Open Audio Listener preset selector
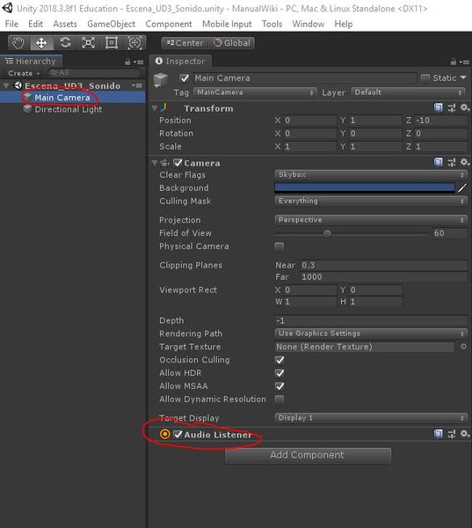 452,434
